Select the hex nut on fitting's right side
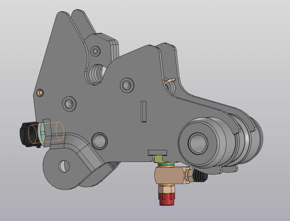 tap(189, 176)
